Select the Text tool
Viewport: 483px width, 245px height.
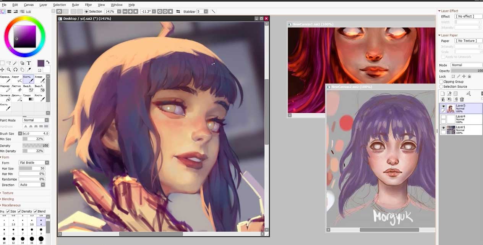(x=29, y=63)
